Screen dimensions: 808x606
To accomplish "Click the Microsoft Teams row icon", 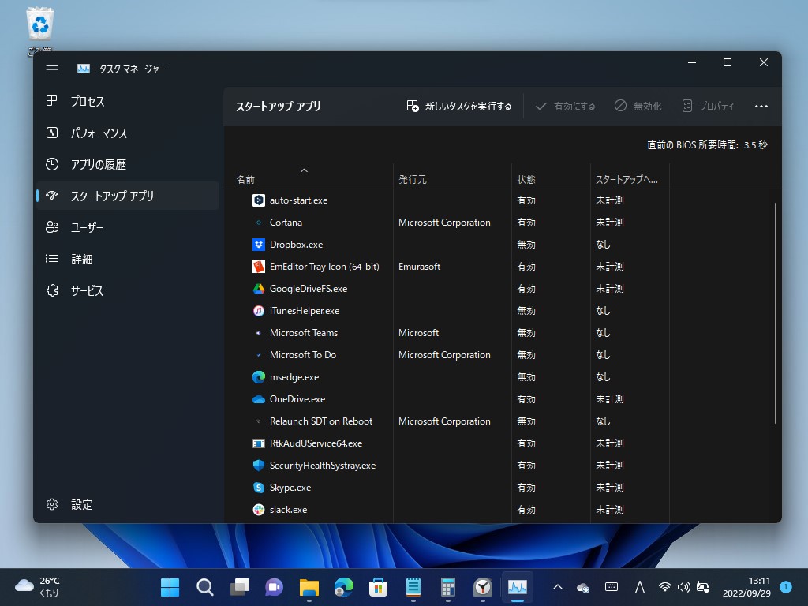I will 259,333.
